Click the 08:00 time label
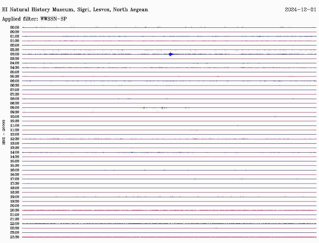319x243 pixels. 15,99
